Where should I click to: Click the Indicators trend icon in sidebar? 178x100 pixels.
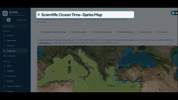click(4, 46)
